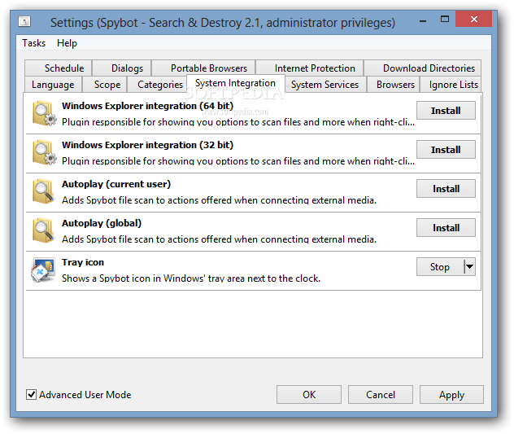Viewport: 514px width, 434px height.
Task: Click the Windows Explorer integration (64 bit) icon
Action: [44, 113]
